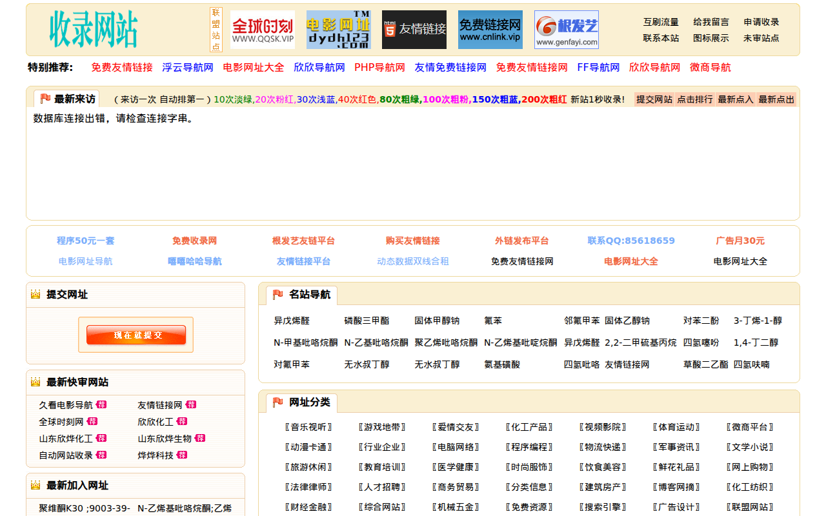Click the 购买友情链接 ad link

click(412, 241)
